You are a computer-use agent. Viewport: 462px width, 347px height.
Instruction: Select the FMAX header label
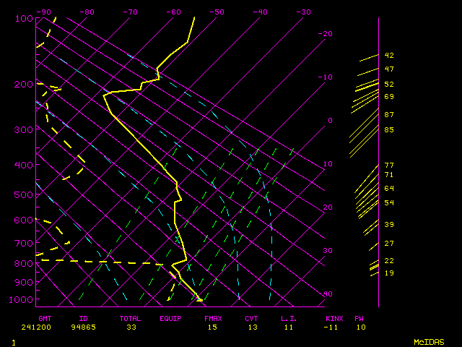[x=212, y=318]
